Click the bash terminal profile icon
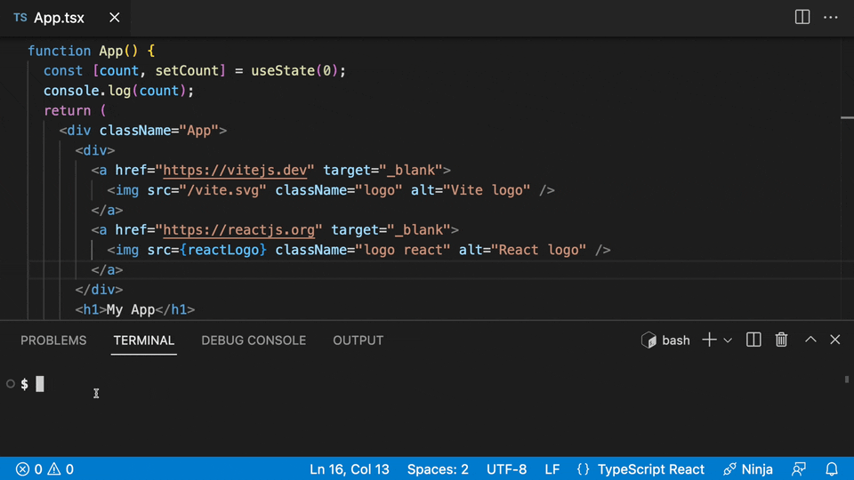Image resolution: width=854 pixels, height=480 pixels. pos(649,340)
